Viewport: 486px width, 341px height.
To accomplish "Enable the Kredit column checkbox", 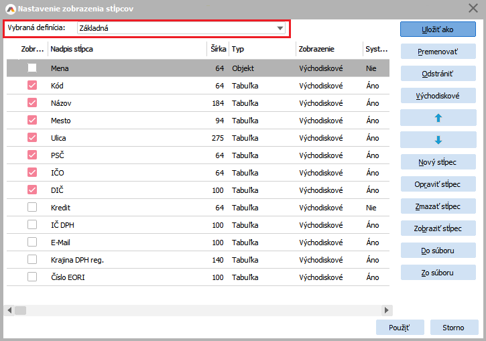I will (x=32, y=208).
